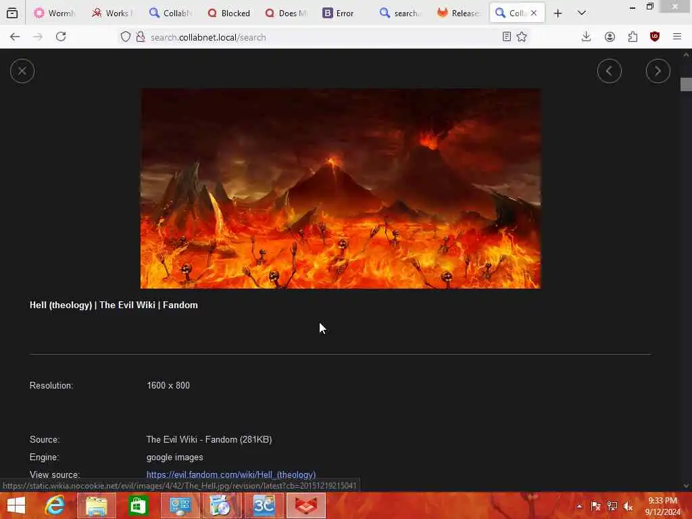Open the disc installer taskbar app
Viewport: 692px width, 519px height.
point(220,505)
